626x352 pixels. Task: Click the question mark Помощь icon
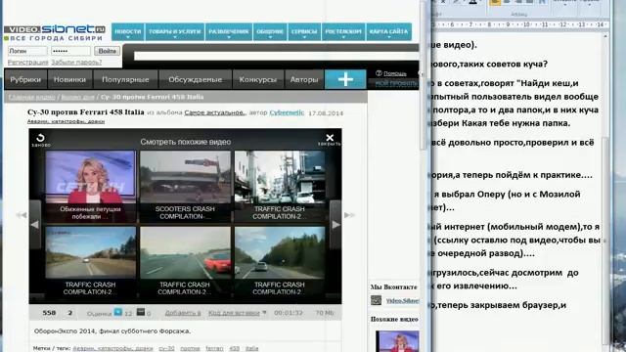coord(379,73)
